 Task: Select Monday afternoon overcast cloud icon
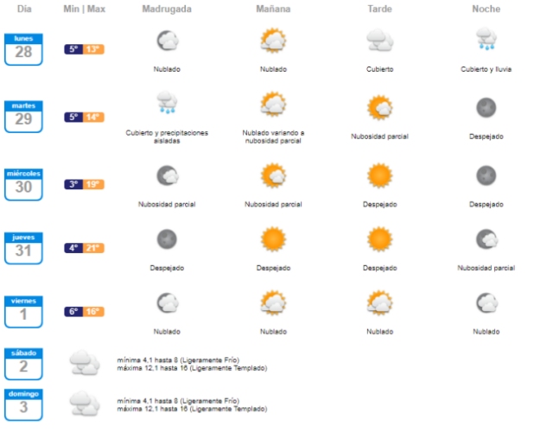[x=379, y=41]
